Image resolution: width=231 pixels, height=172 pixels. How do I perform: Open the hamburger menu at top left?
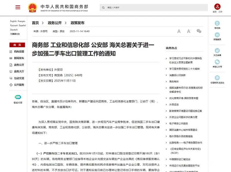pyautogui.click(x=18, y=7)
